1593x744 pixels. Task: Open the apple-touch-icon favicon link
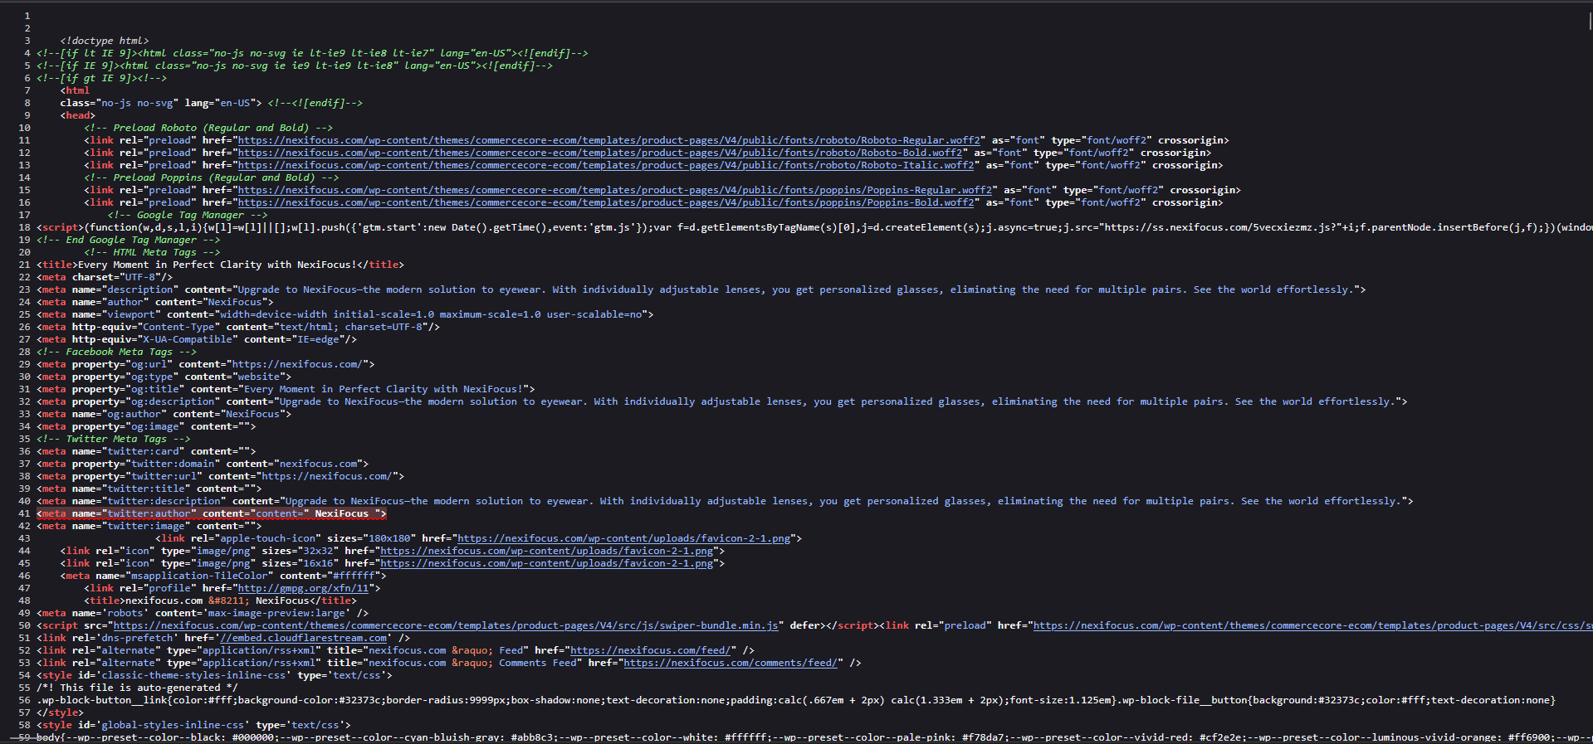[x=623, y=538]
